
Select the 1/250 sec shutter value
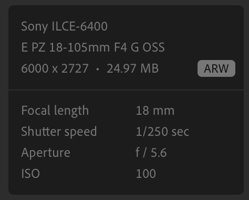point(162,132)
